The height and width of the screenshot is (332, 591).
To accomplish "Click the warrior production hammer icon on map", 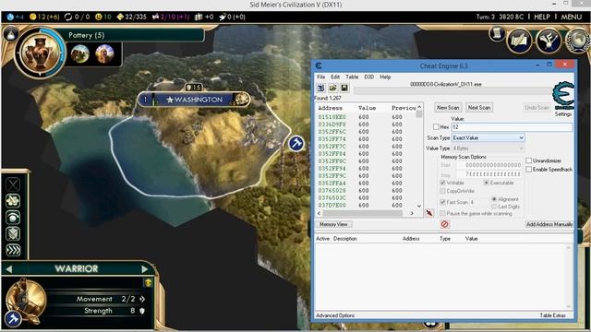I will pyautogui.click(x=296, y=143).
